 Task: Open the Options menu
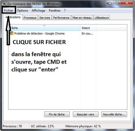click(x=22, y=10)
